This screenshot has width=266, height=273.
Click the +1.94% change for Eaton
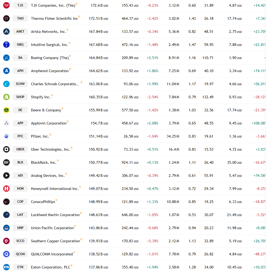152,267
